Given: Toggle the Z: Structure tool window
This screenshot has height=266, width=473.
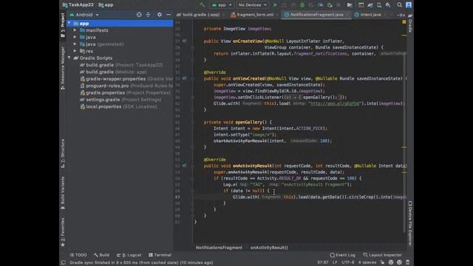Looking at the screenshot, I should pyautogui.click(x=63, y=154).
